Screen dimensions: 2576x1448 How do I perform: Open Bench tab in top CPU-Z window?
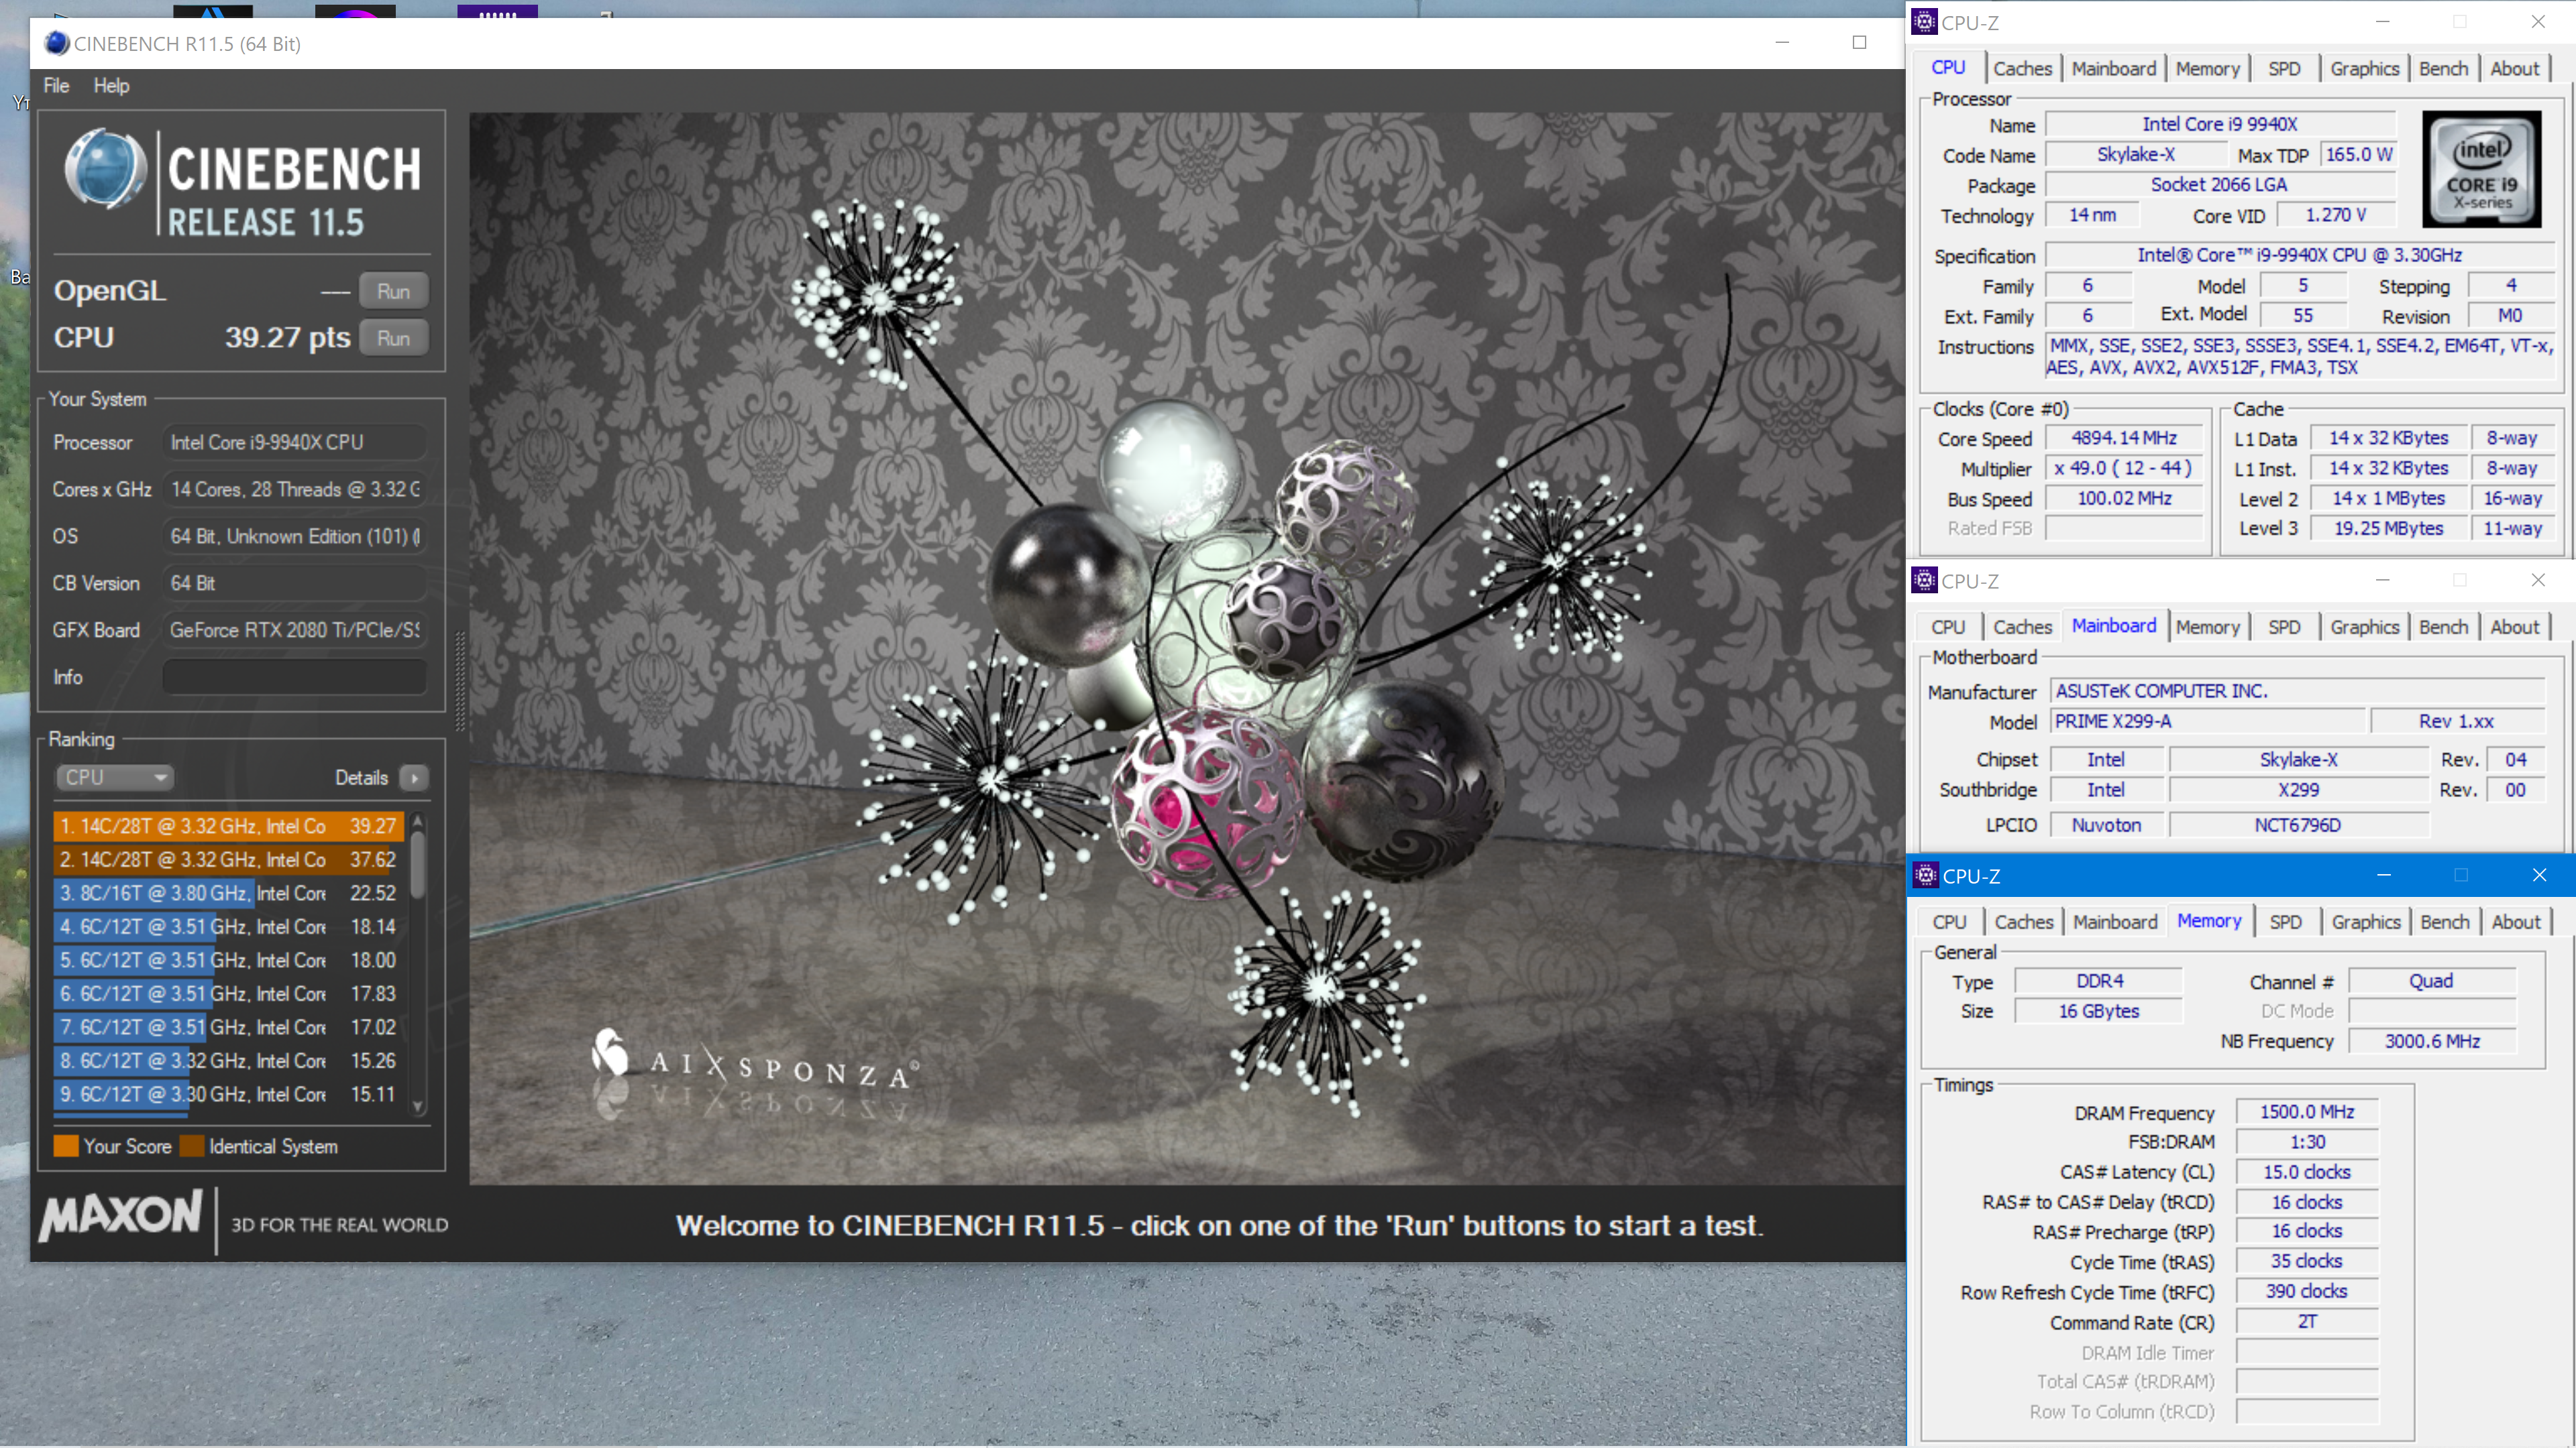click(x=2443, y=68)
